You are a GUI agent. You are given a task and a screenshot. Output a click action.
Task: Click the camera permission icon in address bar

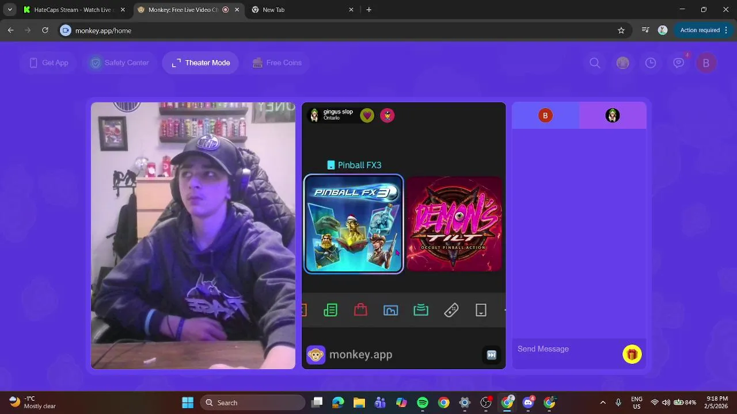pyautogui.click(x=66, y=30)
